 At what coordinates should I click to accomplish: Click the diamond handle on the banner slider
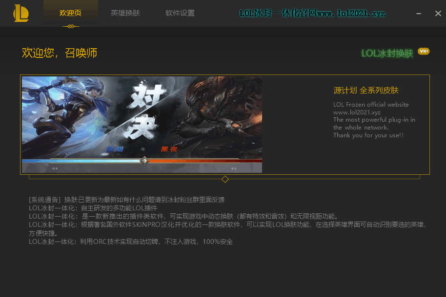144,160
